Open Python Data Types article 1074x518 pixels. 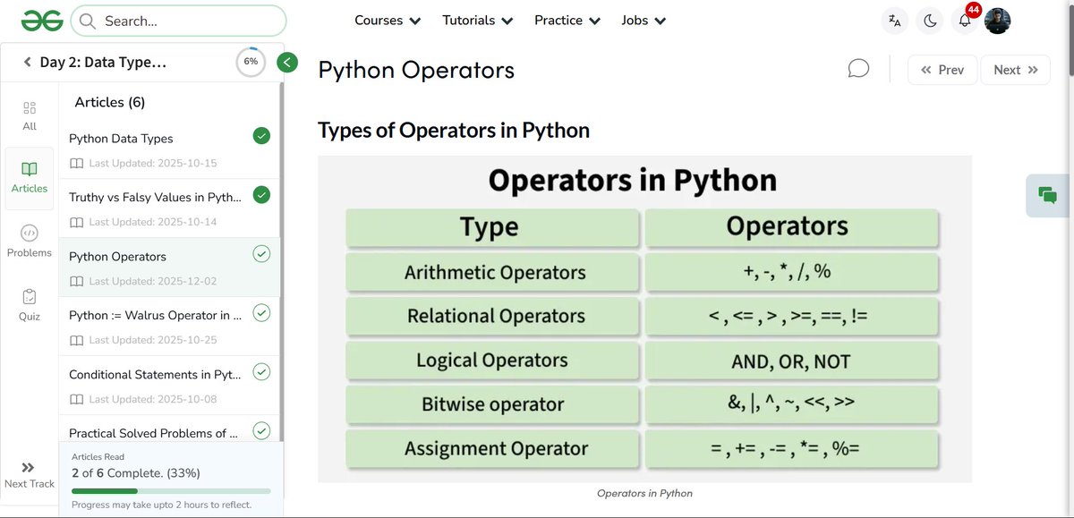(121, 139)
